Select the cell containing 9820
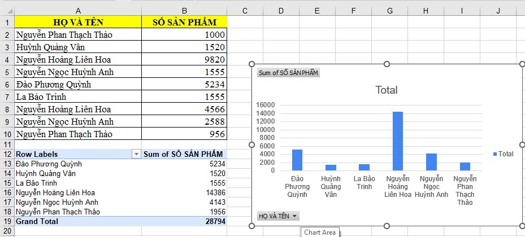 [184, 59]
